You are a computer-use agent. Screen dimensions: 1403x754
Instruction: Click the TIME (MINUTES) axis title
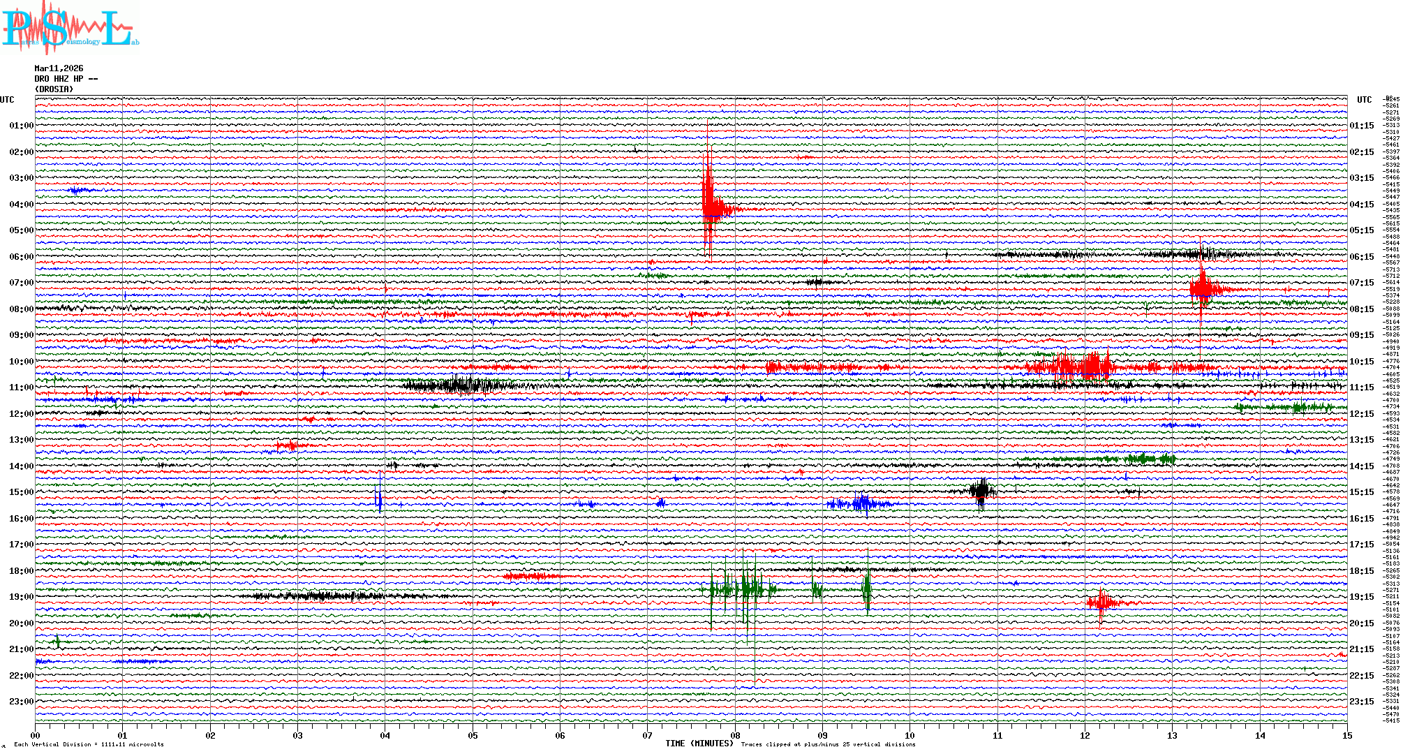(699, 744)
